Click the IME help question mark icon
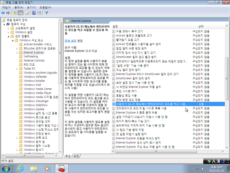230x173 pixels. tap(223, 161)
